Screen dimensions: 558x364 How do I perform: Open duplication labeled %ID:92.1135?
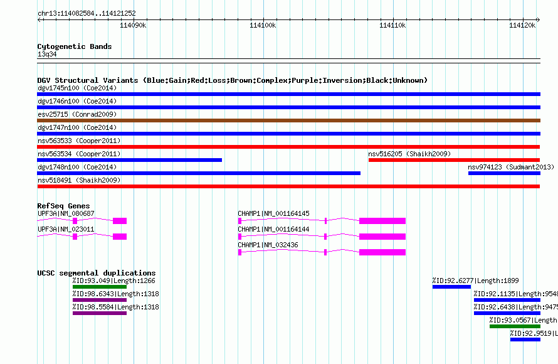[515, 294]
